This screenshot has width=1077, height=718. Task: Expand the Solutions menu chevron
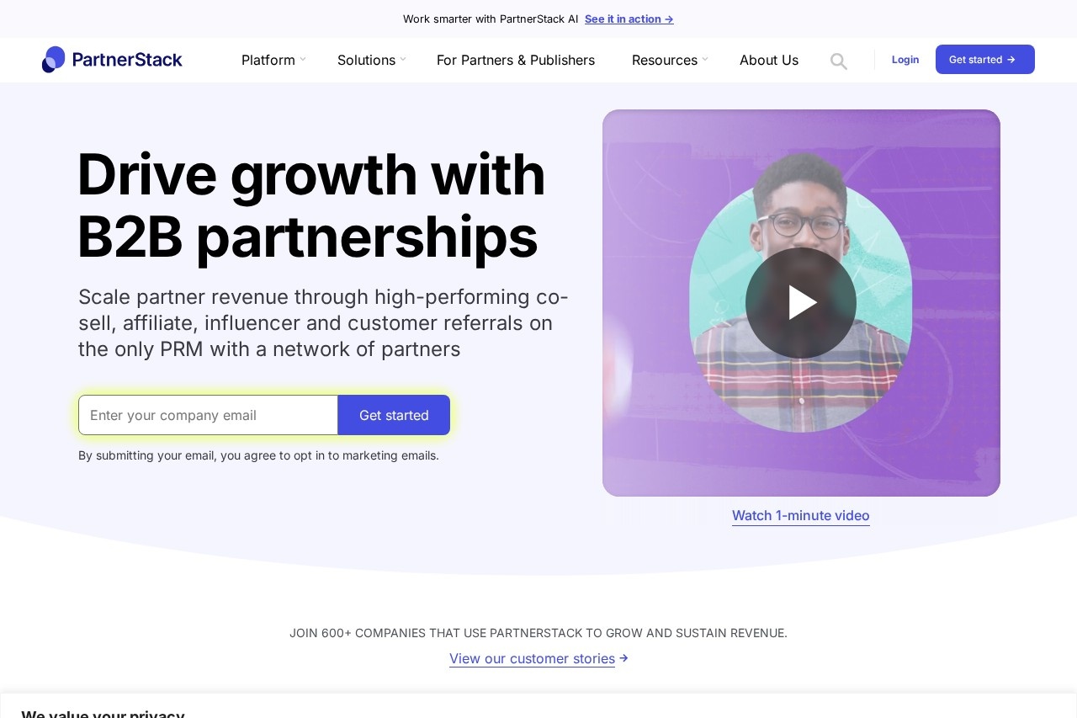pos(403,60)
